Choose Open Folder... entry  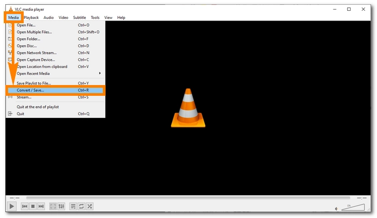point(55,39)
